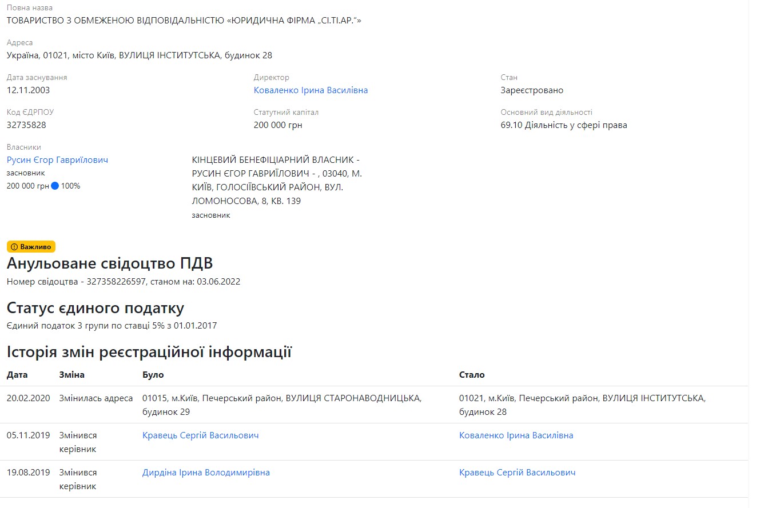Open Коваленко Ірина Василівна in Стало column
The width and height of the screenshot is (768, 508).
516,435
